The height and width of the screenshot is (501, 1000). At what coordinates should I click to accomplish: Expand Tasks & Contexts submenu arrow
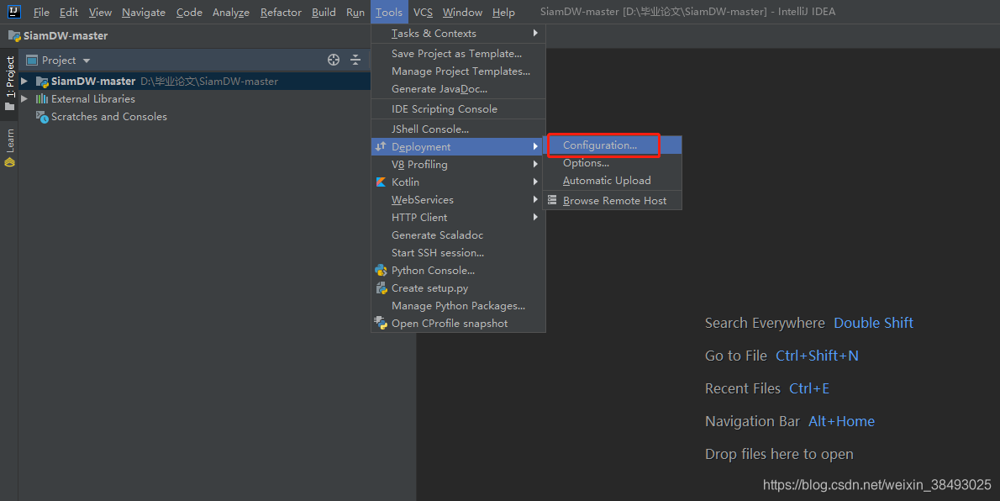click(x=535, y=33)
